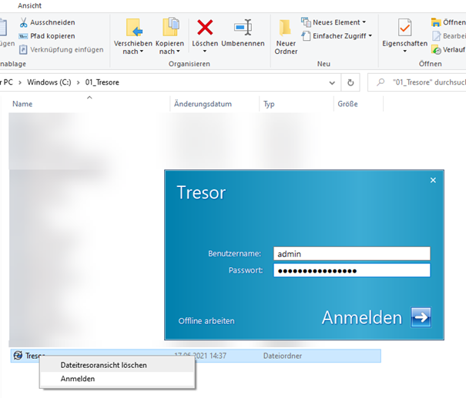Refresh the folder view in address bar

(x=351, y=82)
